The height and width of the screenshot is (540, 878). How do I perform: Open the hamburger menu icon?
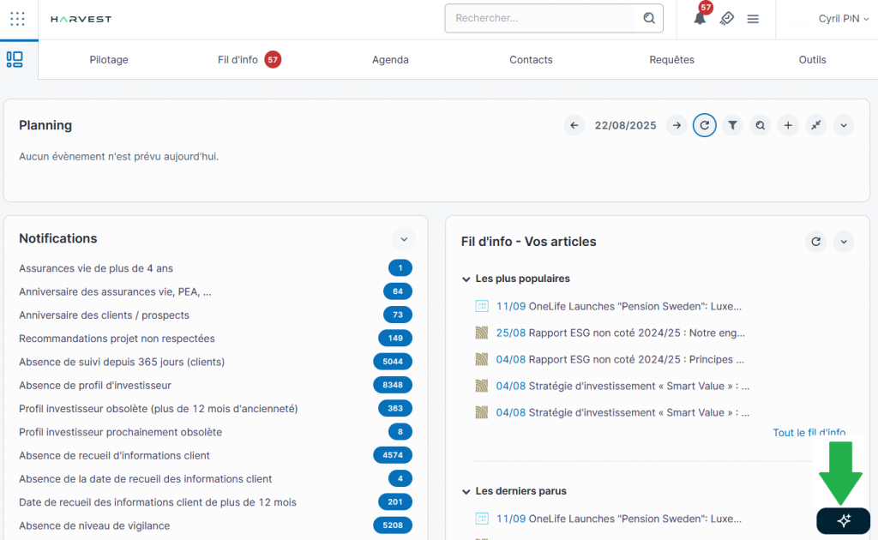(x=753, y=19)
